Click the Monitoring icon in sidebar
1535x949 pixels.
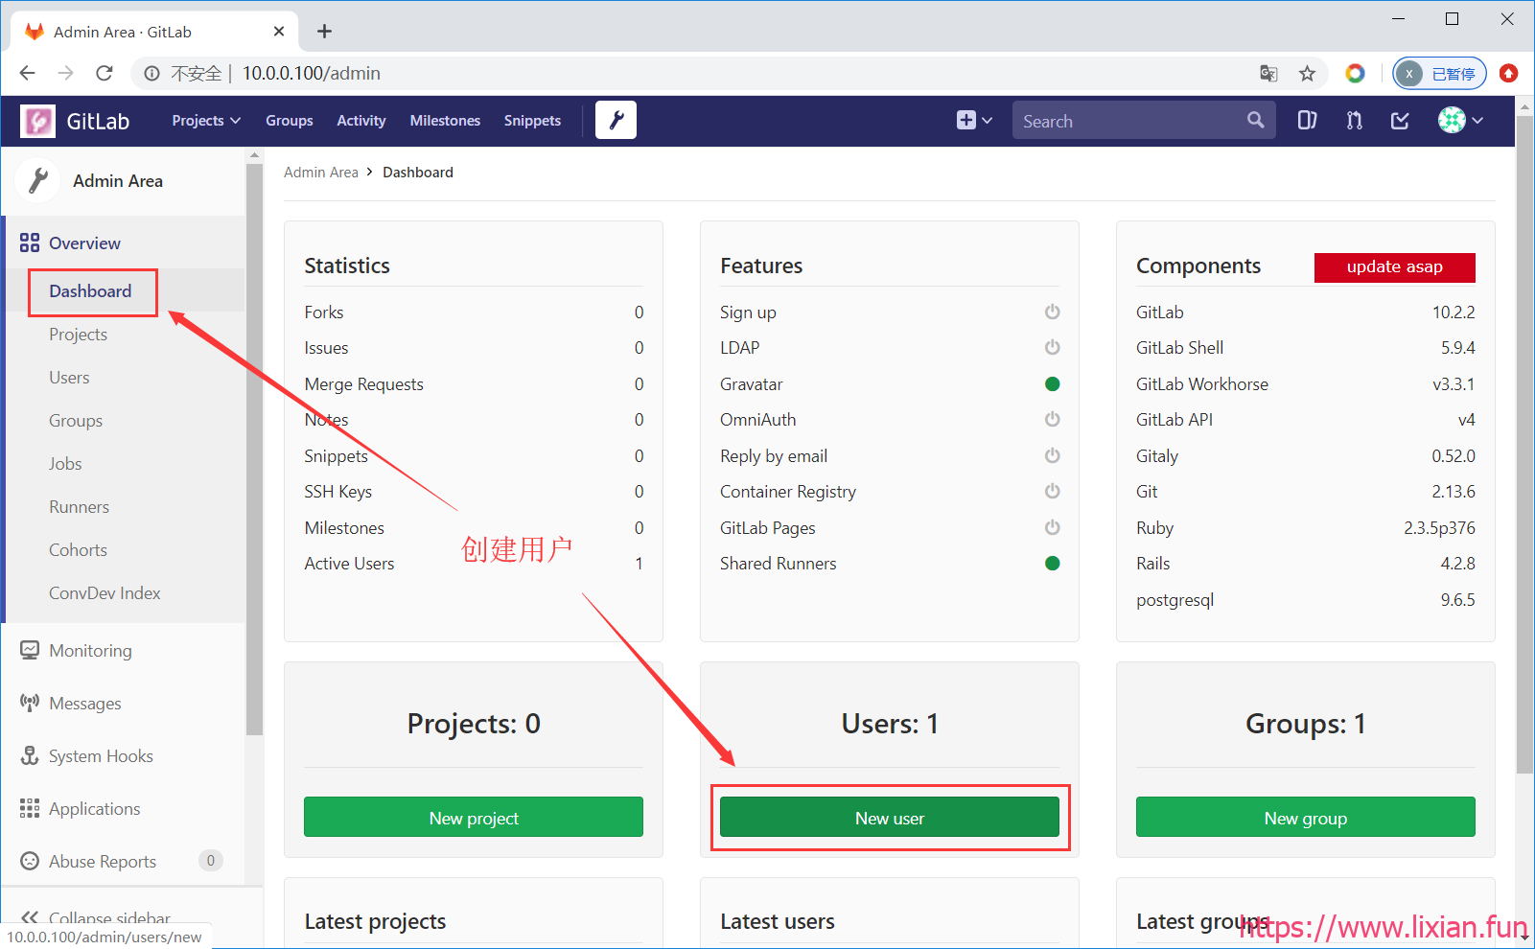[30, 651]
